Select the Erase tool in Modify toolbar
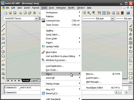Screen dimensions: 134x100 131,25
